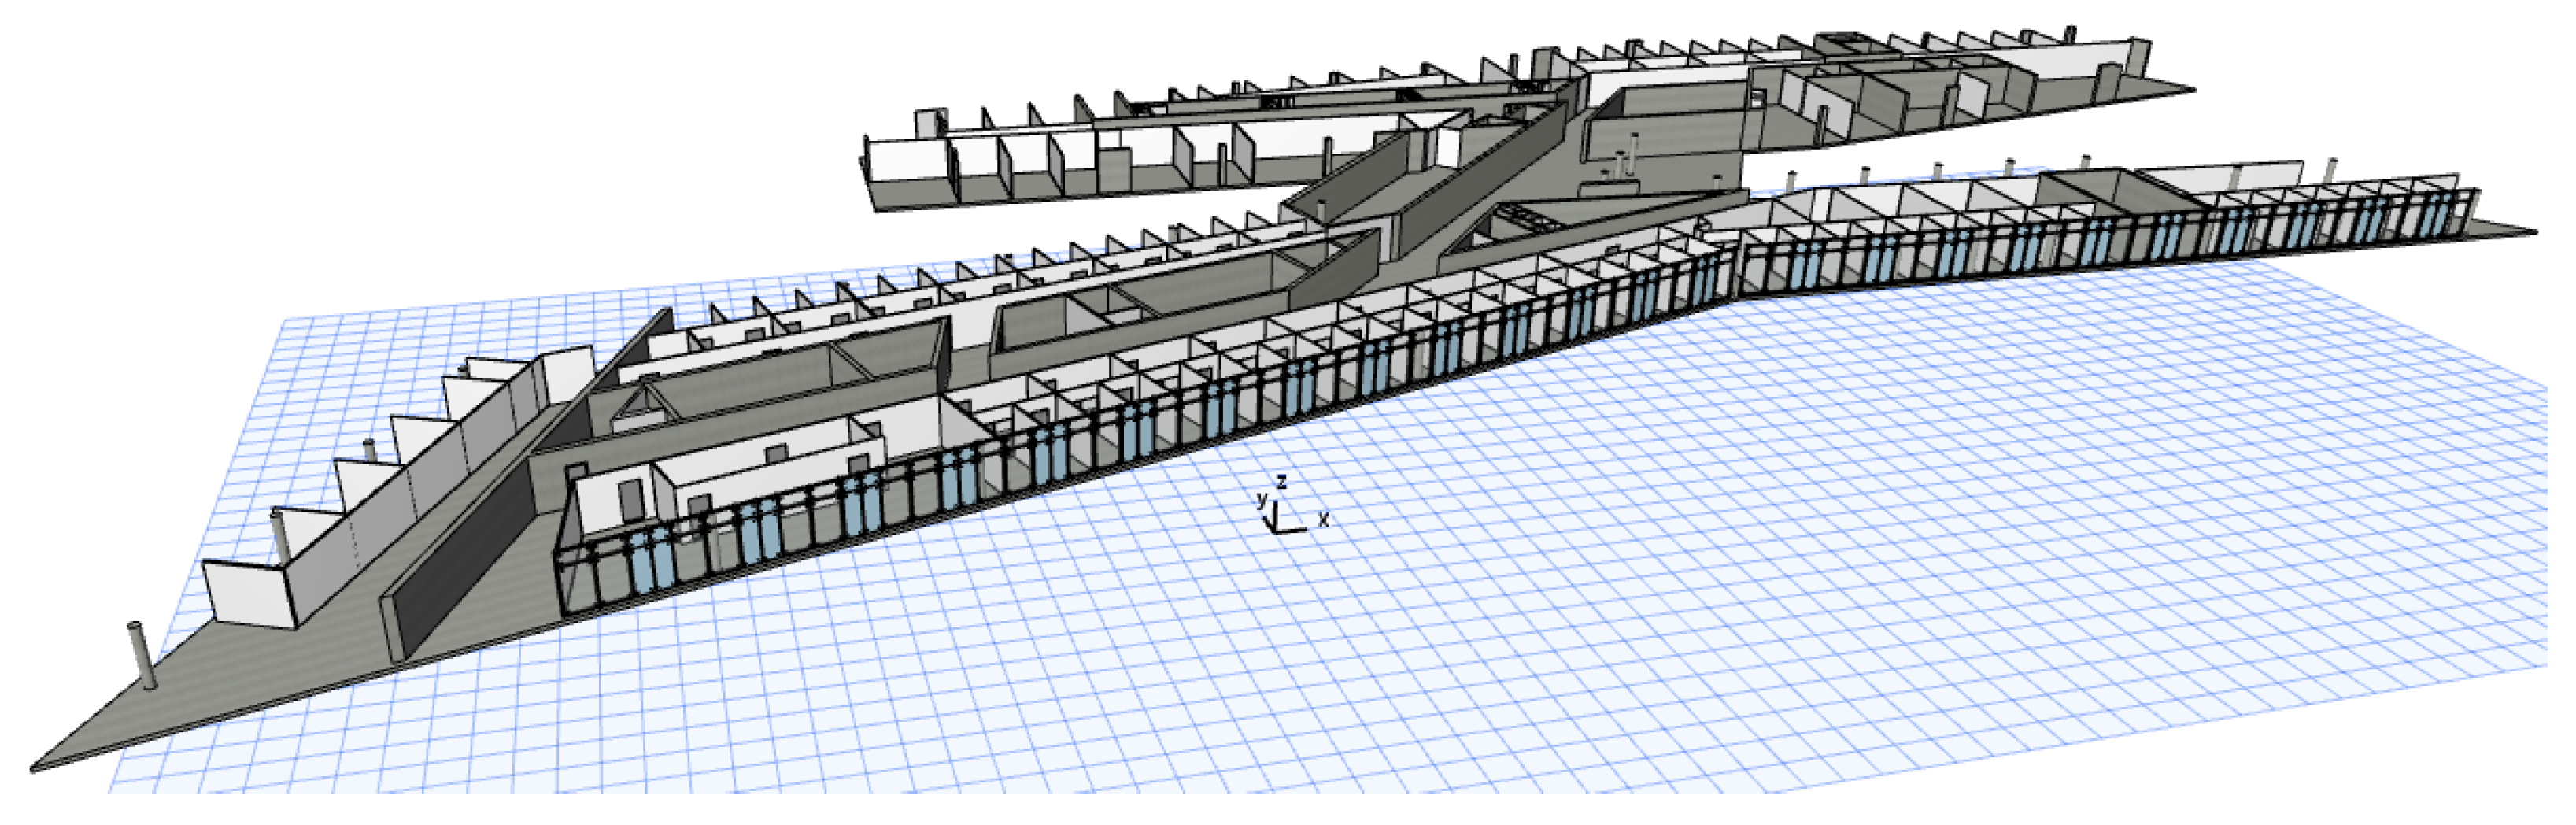Viewport: 2576px width, 825px height.
Task: Click the X axis label
Action: [1323, 520]
